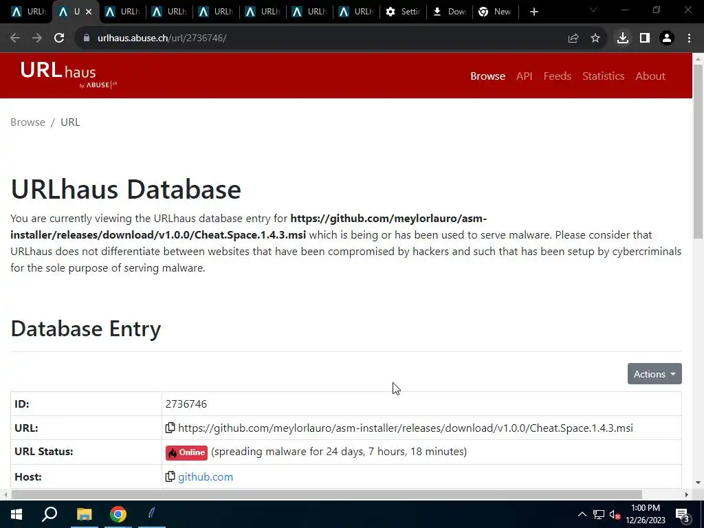Expand the Actions dropdown
704x528 pixels.
[x=654, y=373]
